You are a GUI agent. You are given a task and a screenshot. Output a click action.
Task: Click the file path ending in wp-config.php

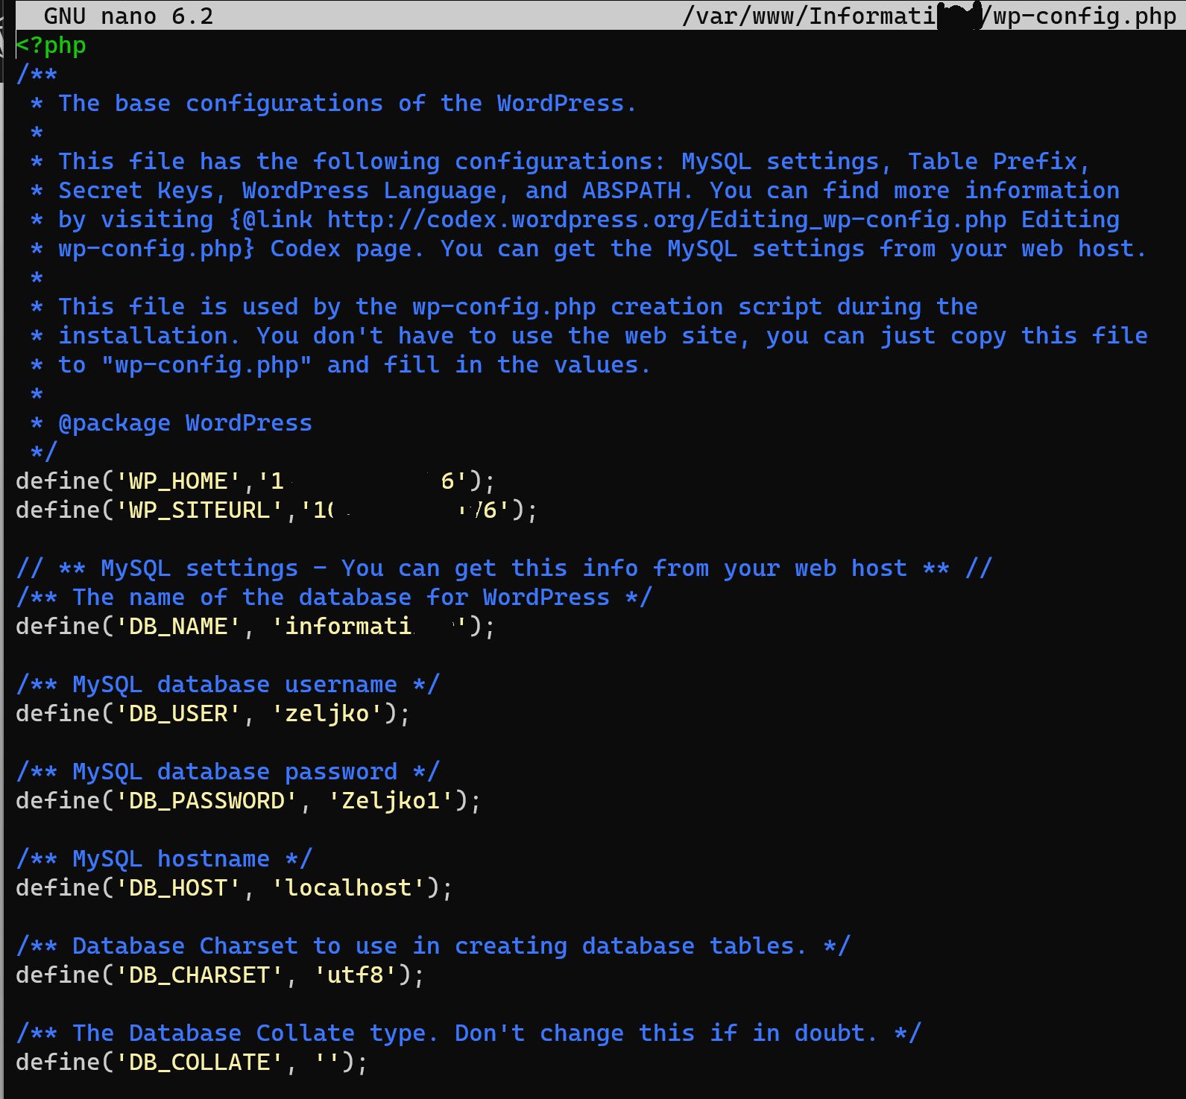tap(929, 16)
